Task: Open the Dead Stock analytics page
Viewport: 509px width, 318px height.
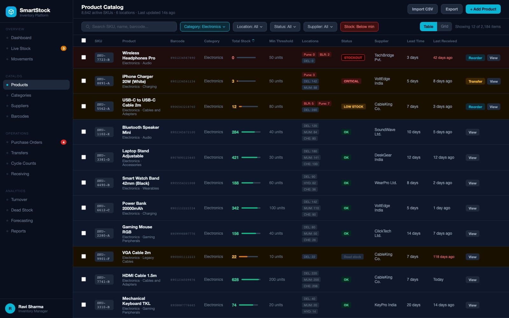Action: click(36, 210)
